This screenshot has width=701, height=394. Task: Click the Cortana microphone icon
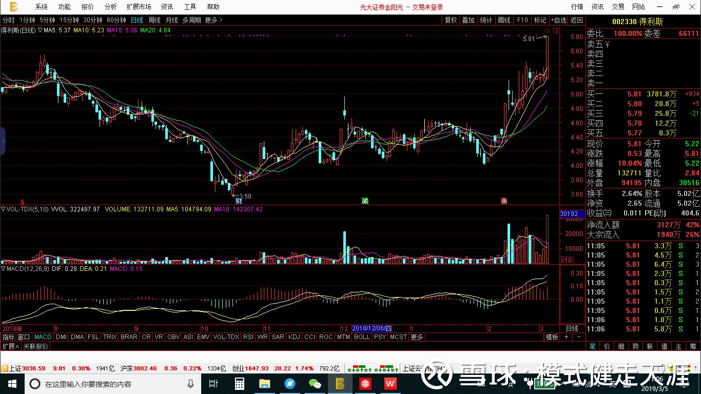(x=190, y=384)
